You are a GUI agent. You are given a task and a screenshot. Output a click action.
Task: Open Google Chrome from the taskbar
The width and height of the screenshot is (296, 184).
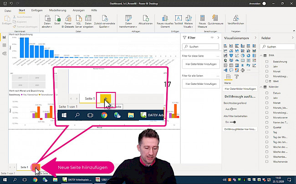coord(35,179)
